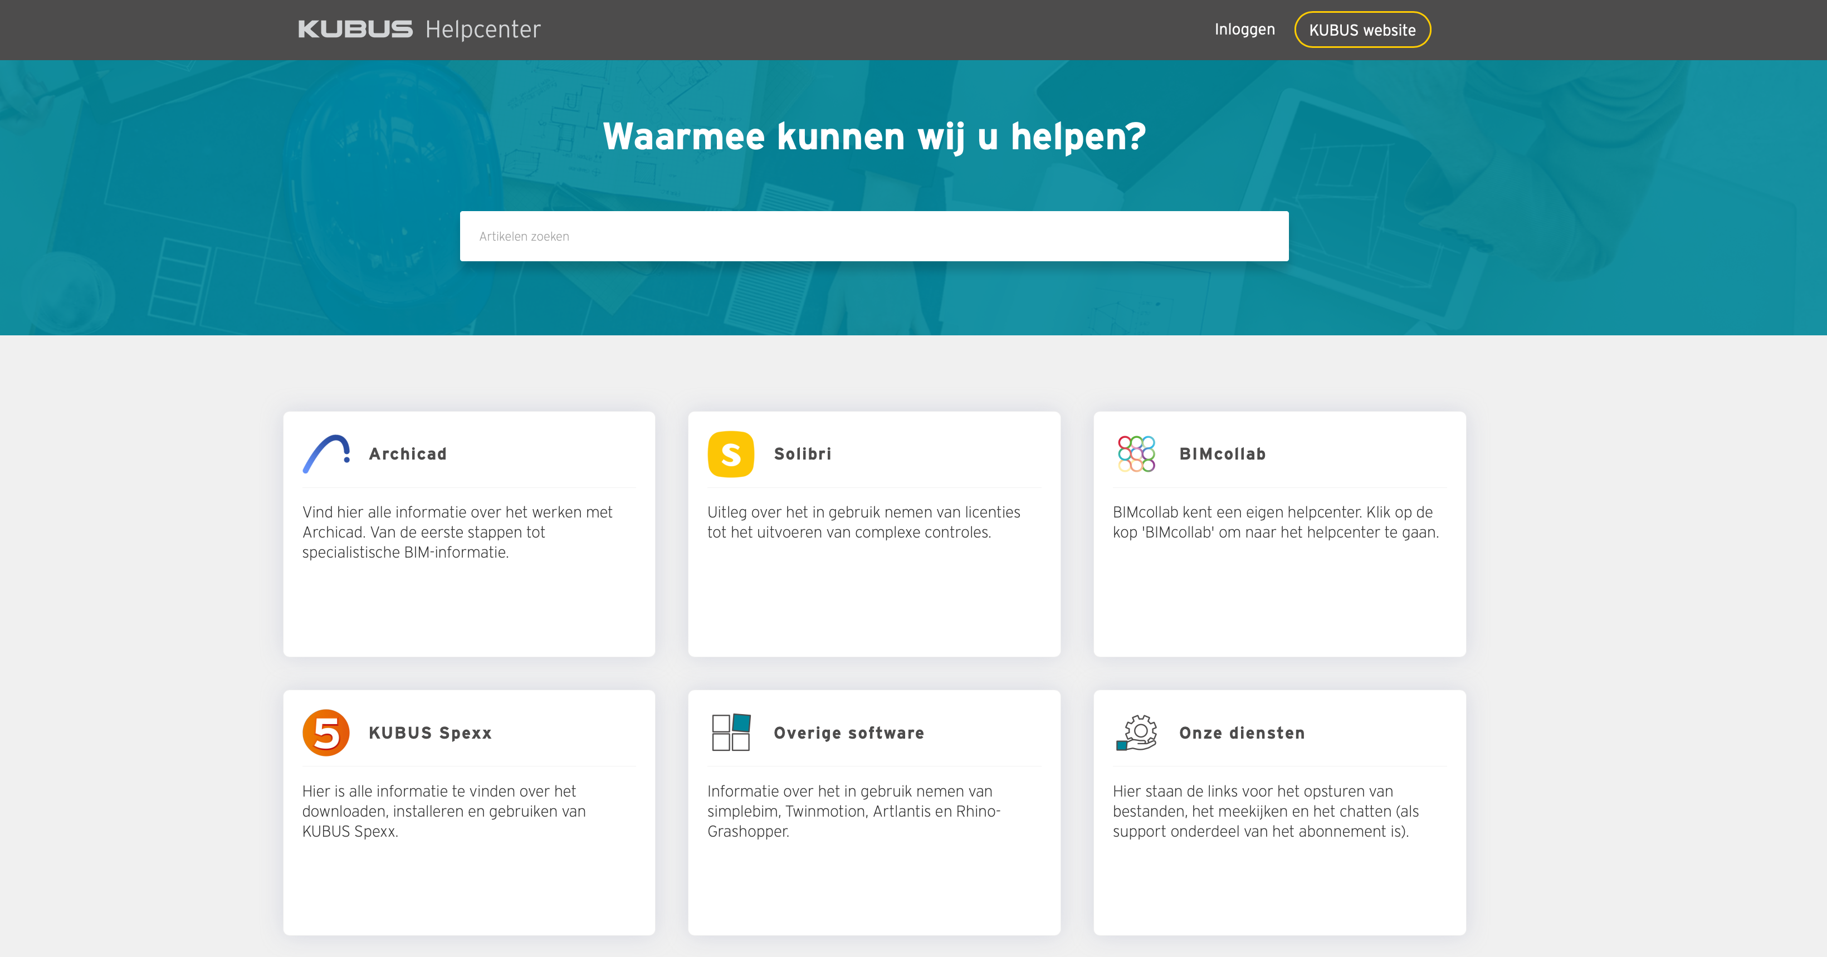Click the Onze diensten gear-hand icon
Screen dimensions: 1827x957
(x=1136, y=733)
